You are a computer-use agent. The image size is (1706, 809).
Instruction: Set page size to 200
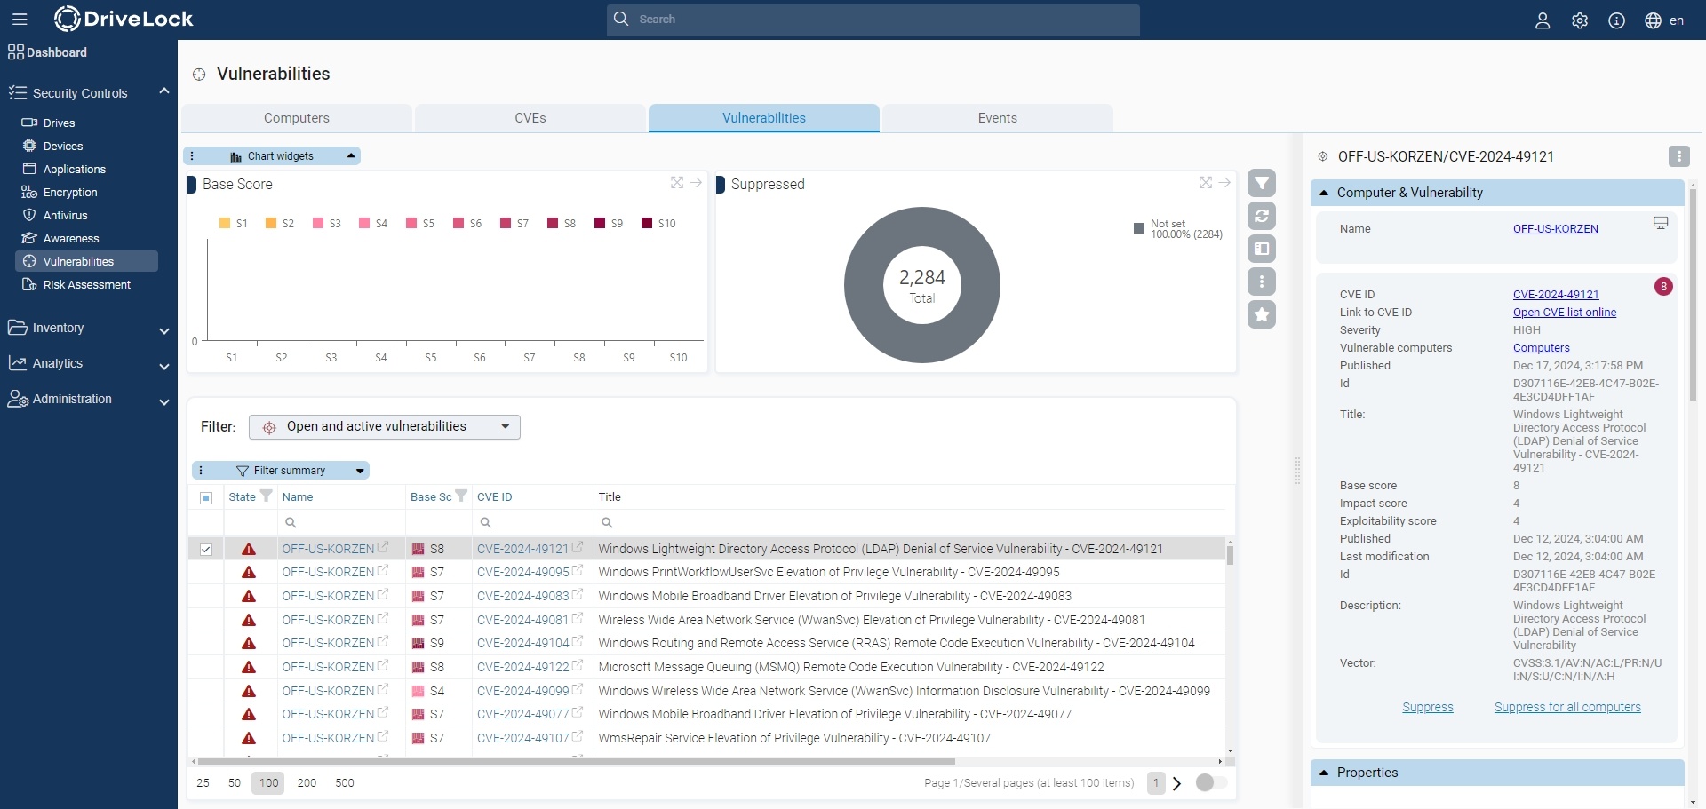[307, 782]
